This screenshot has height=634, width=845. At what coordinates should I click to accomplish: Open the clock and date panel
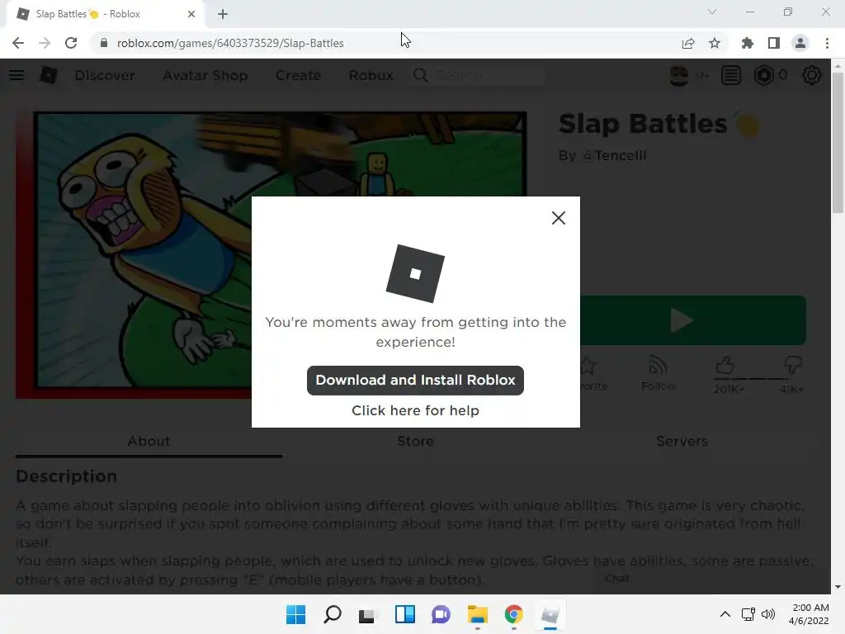810,614
